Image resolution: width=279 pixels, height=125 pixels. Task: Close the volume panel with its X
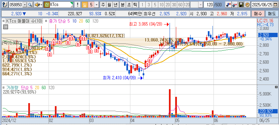pos(276,87)
